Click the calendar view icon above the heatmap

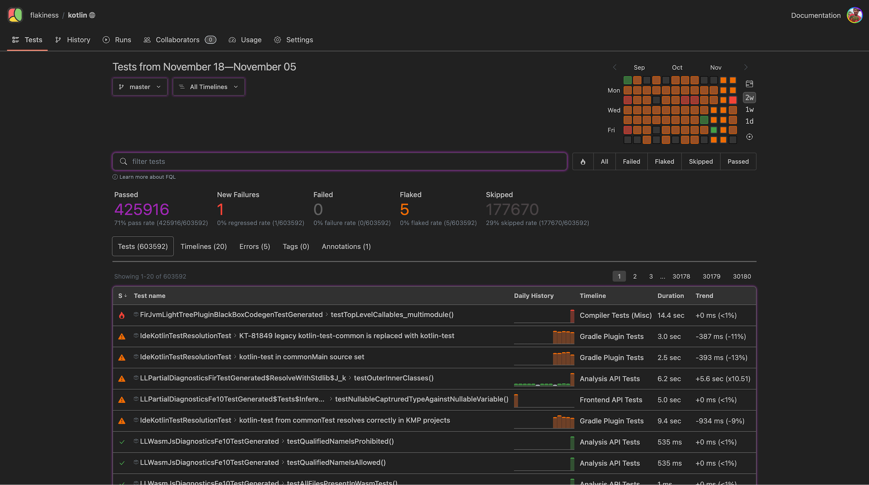click(749, 84)
